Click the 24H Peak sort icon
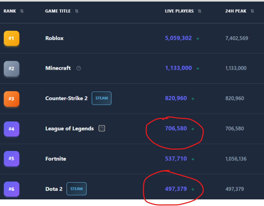The width and height of the screenshot is (264, 206). point(252,11)
